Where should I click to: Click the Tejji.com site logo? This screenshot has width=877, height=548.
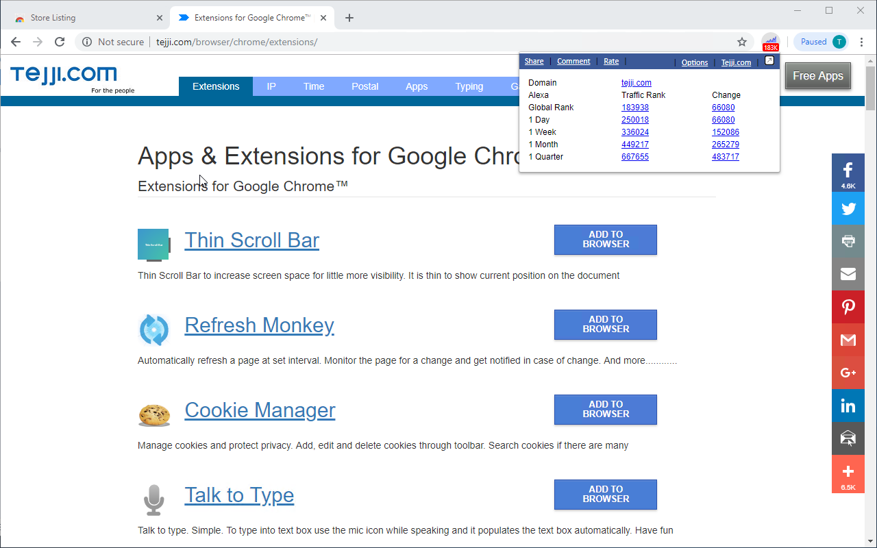[x=64, y=75]
